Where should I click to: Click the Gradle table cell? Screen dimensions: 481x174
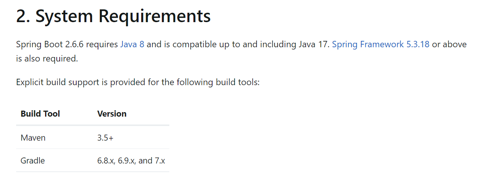33,161
